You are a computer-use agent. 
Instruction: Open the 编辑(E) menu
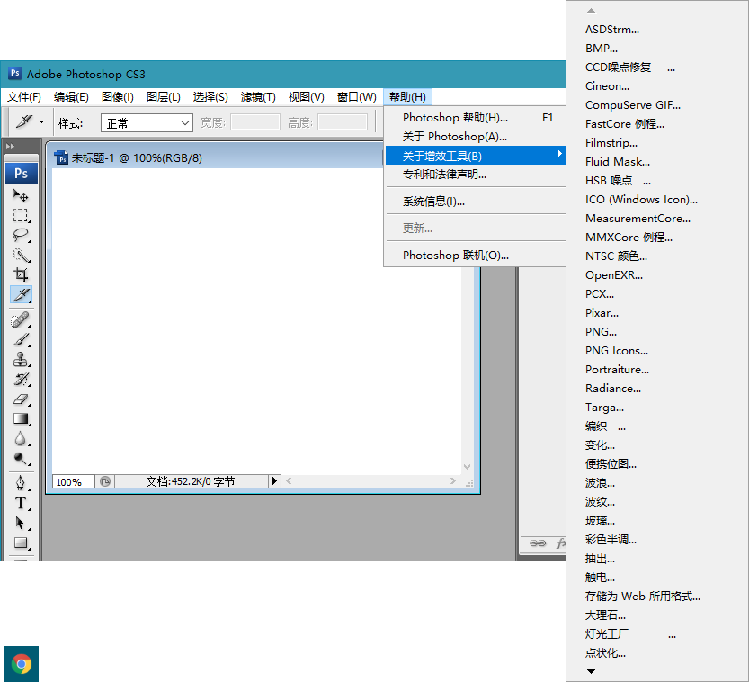pos(71,97)
